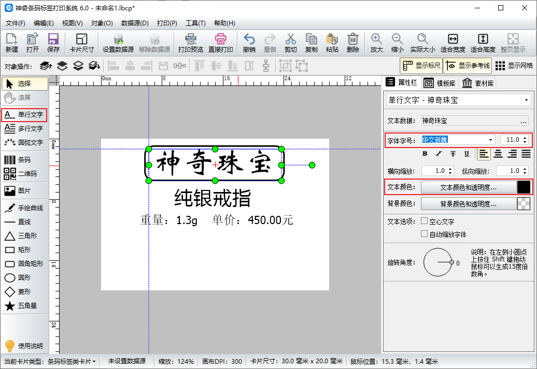Screen dimensions: 537x369
Task: Click the black text color swatch
Action: (524, 187)
